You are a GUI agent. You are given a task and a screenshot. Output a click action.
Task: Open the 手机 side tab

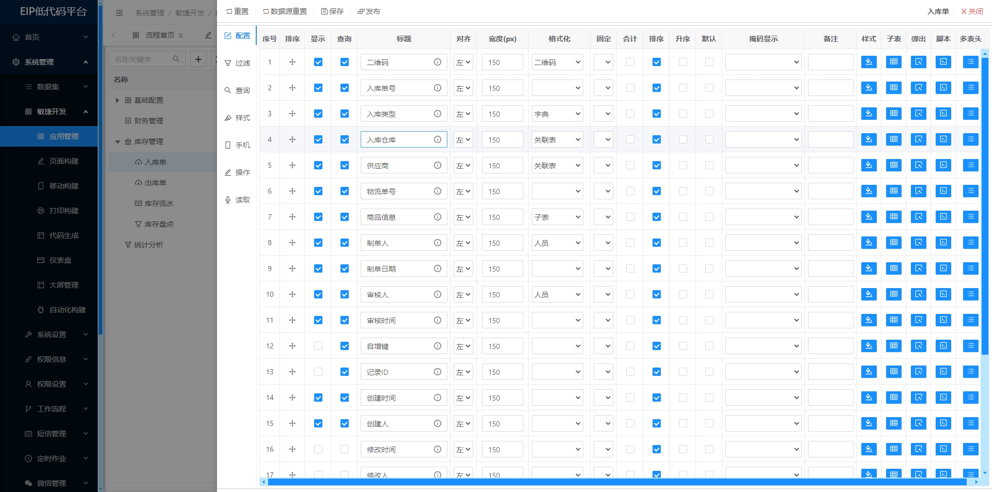point(237,145)
